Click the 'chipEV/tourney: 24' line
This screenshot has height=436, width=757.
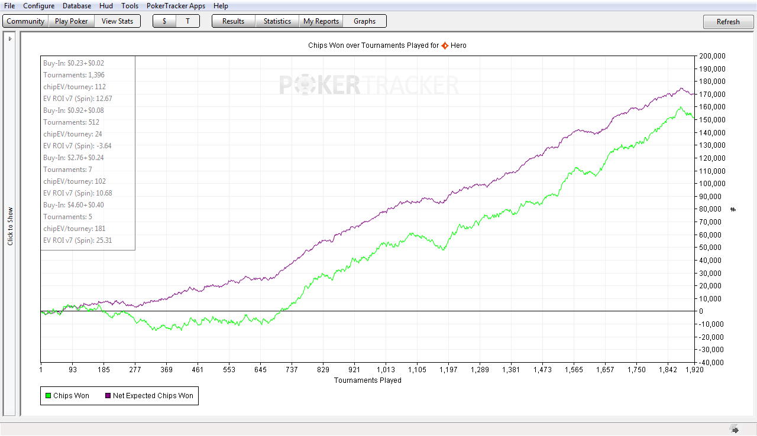[73, 134]
